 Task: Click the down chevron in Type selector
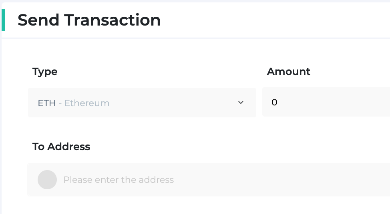click(241, 103)
